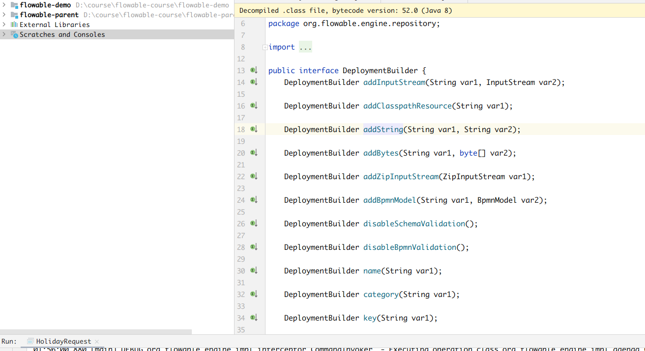The height and width of the screenshot is (351, 645).
Task: Click implemented-method gutter icon on line 24
Action: [254, 200]
